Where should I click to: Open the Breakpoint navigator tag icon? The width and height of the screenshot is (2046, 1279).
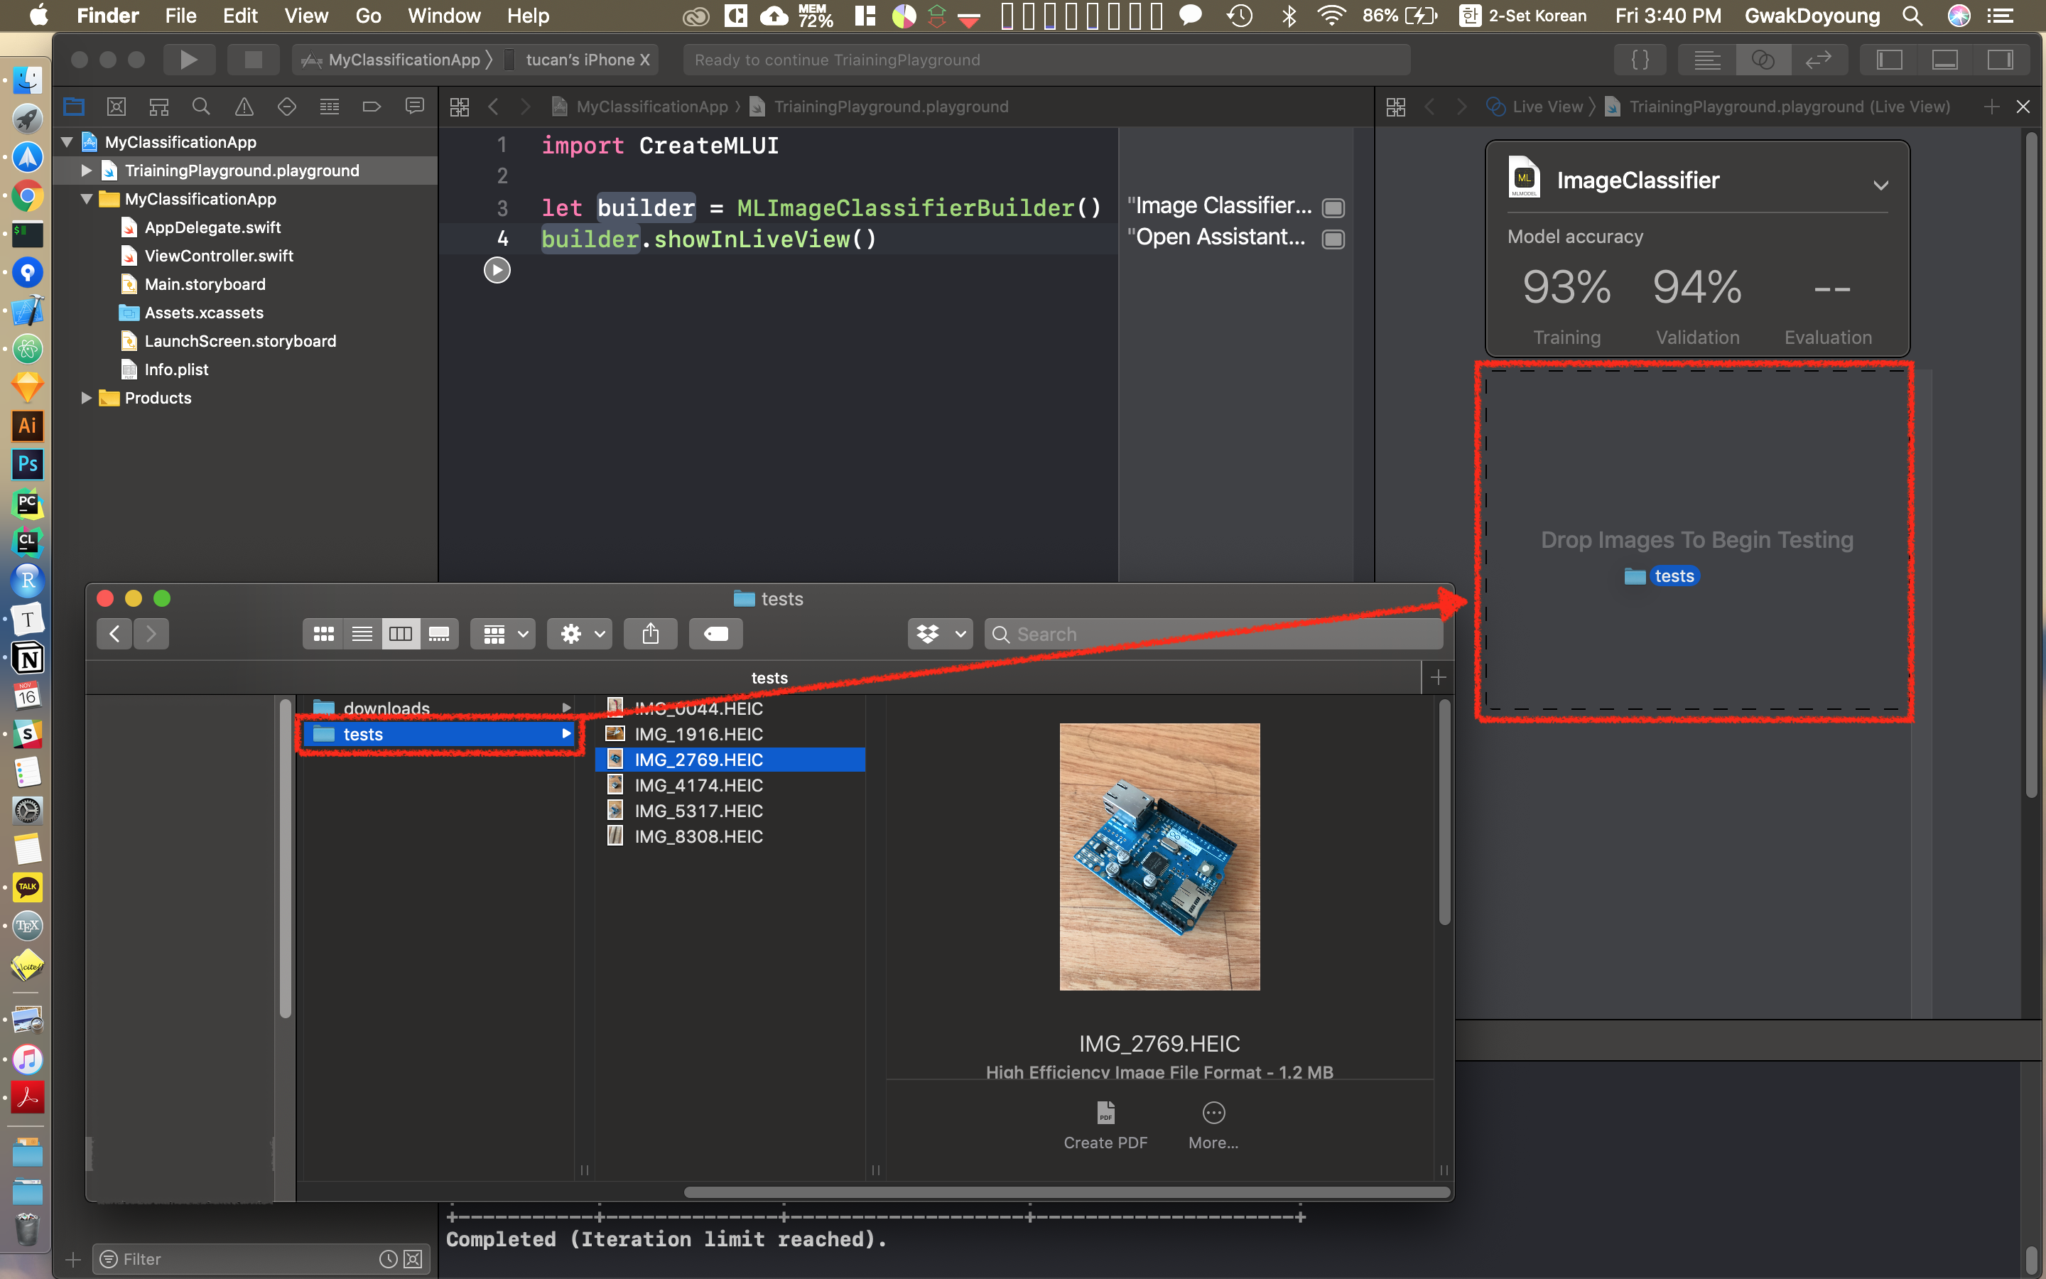click(372, 106)
